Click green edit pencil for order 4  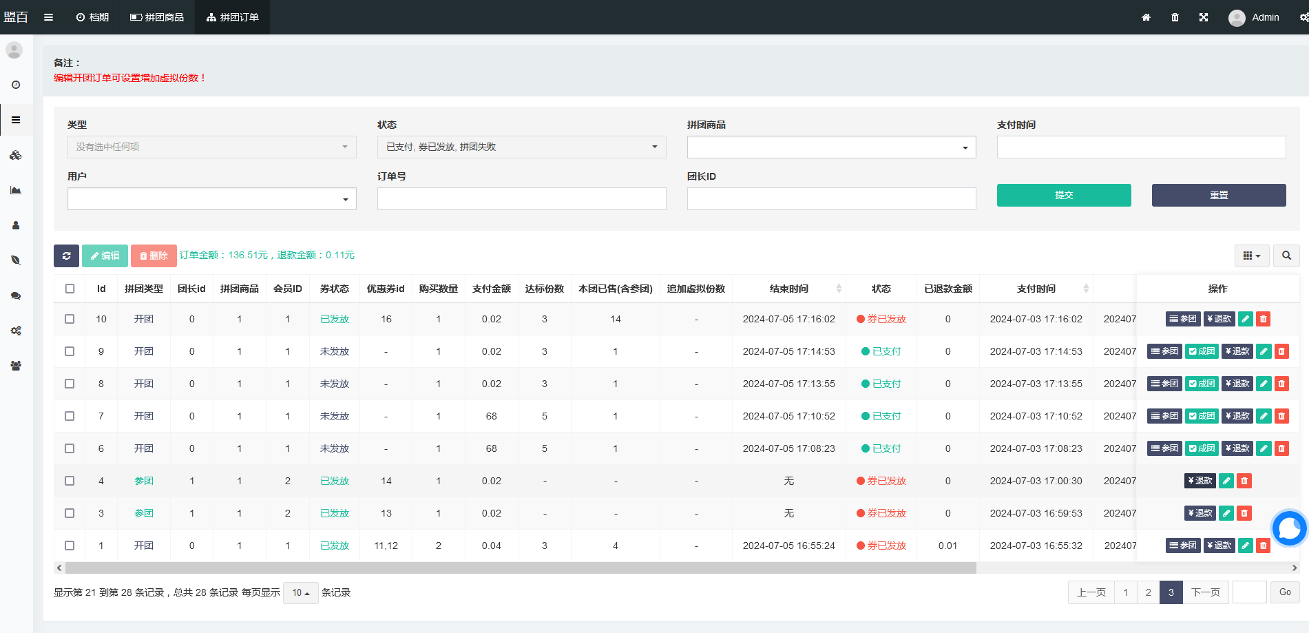1226,481
